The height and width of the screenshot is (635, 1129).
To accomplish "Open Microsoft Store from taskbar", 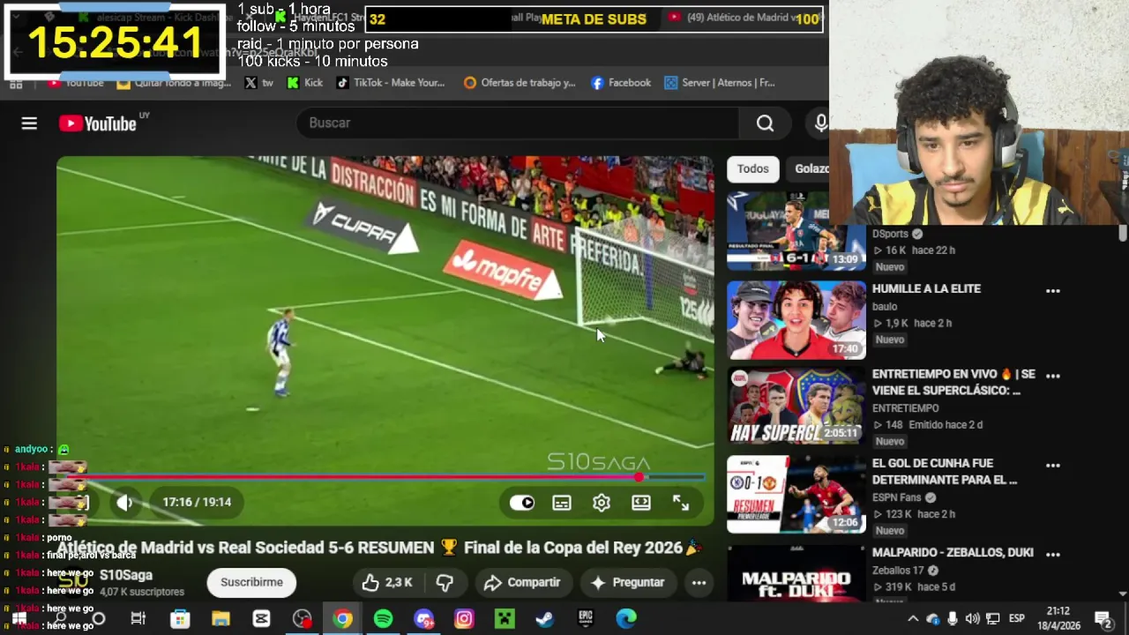I will [x=180, y=619].
